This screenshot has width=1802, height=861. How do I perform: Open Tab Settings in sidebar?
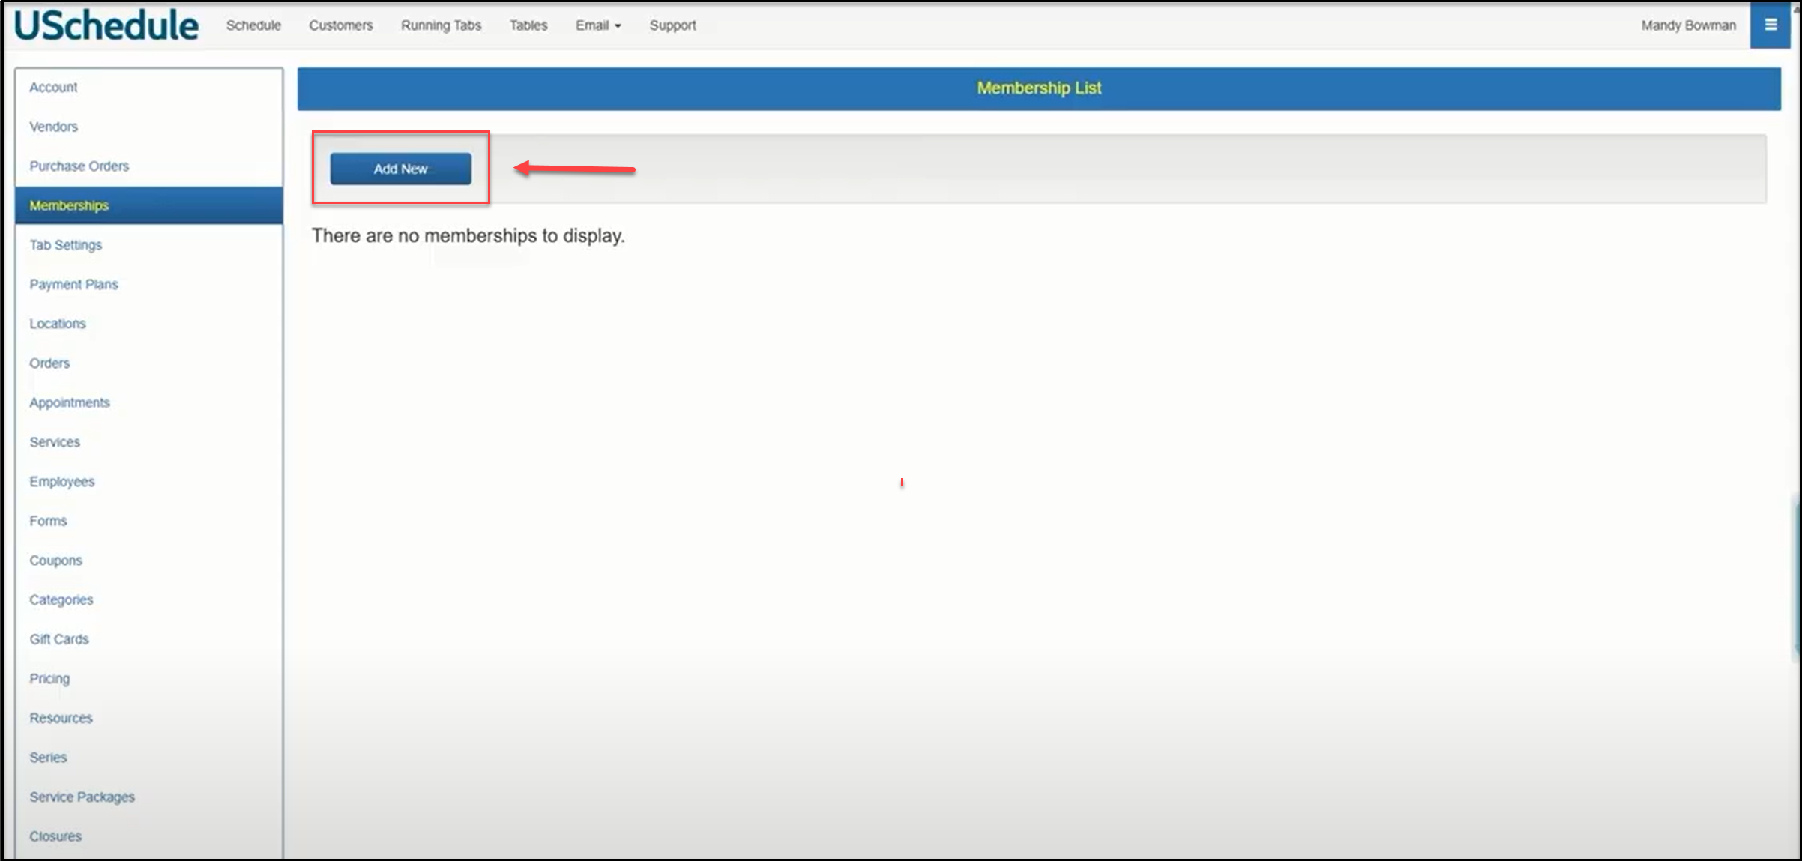coord(65,245)
